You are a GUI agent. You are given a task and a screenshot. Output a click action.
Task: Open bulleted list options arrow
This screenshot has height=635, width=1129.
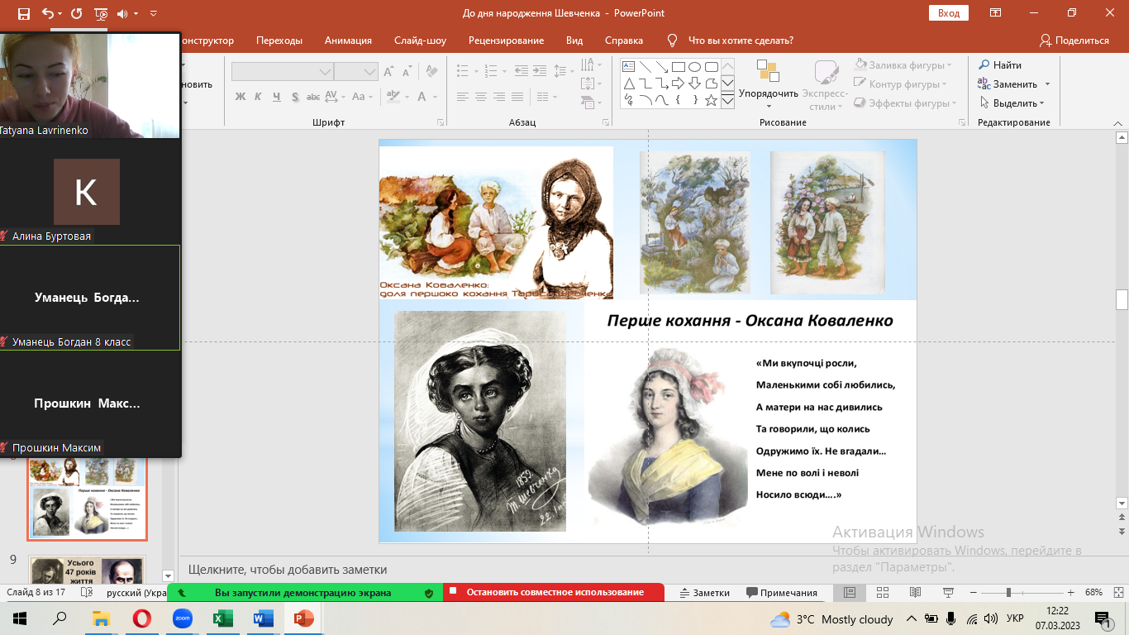(474, 72)
